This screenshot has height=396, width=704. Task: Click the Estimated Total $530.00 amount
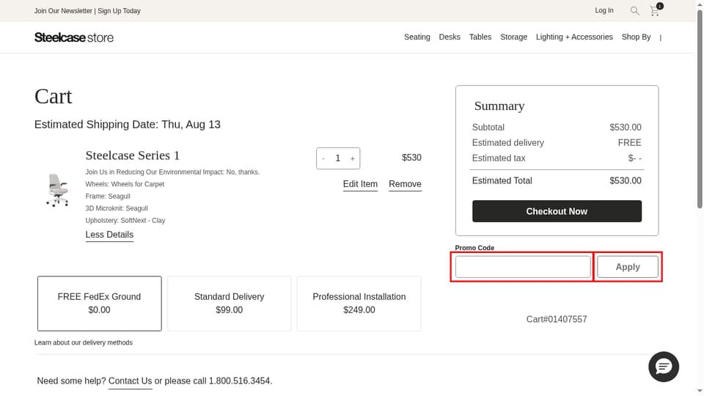(x=626, y=180)
